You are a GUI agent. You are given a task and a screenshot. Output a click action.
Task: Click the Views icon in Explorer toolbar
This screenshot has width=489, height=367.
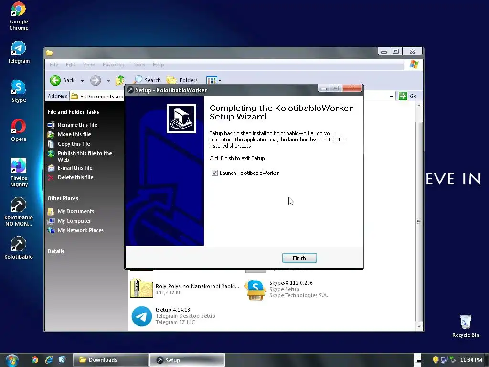pyautogui.click(x=212, y=80)
